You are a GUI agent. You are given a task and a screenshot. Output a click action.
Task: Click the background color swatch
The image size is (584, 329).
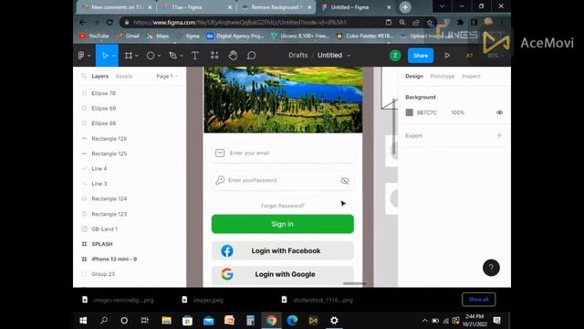[x=410, y=112]
